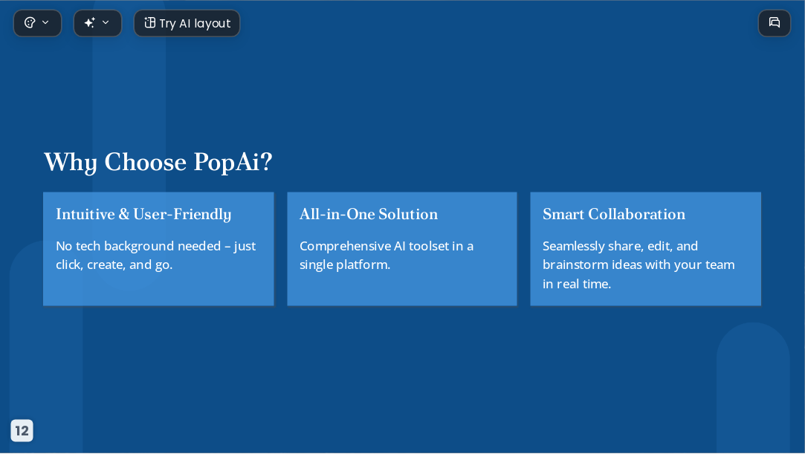Select the 'All-in-One Solution' heading
Image resolution: width=805 pixels, height=454 pixels.
pos(369,214)
